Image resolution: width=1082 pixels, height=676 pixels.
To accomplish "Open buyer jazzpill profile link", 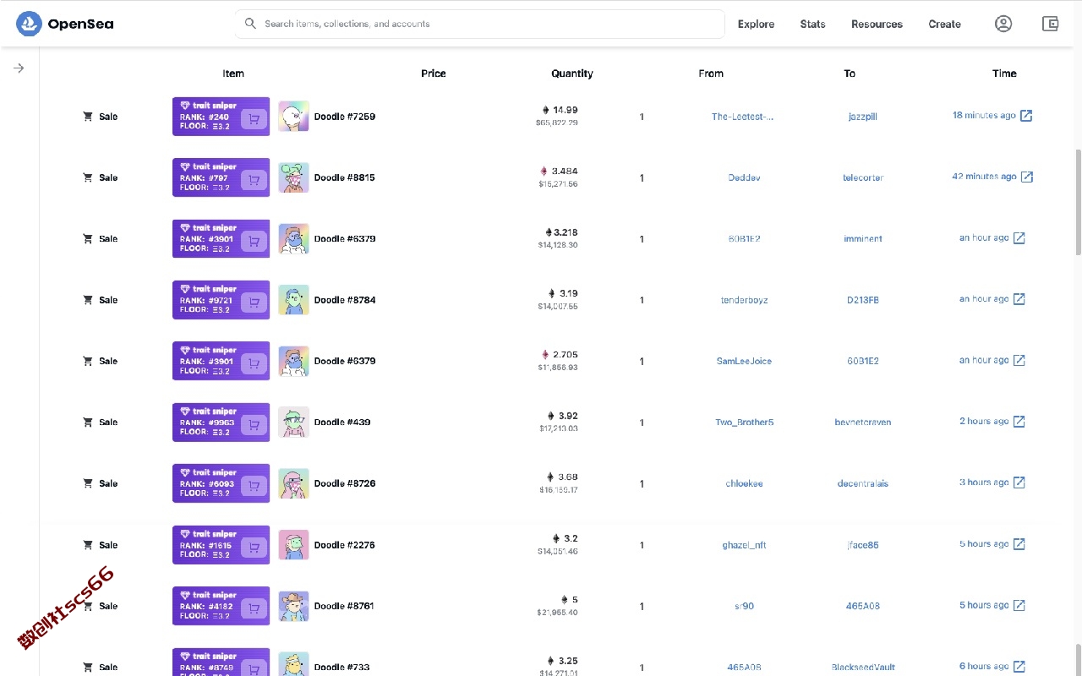I will click(x=862, y=117).
